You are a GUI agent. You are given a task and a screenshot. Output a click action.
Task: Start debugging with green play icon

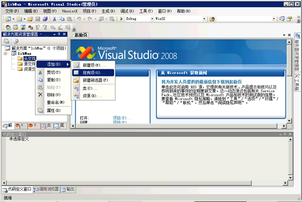(x=122, y=19)
